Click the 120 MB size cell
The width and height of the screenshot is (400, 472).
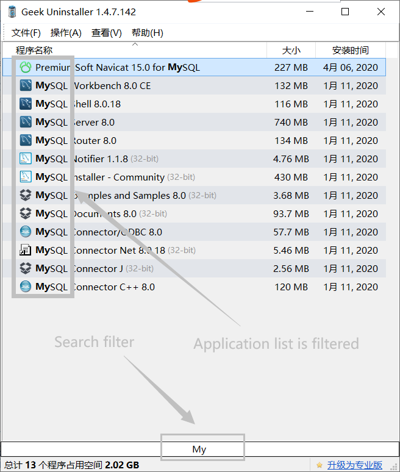291,287
